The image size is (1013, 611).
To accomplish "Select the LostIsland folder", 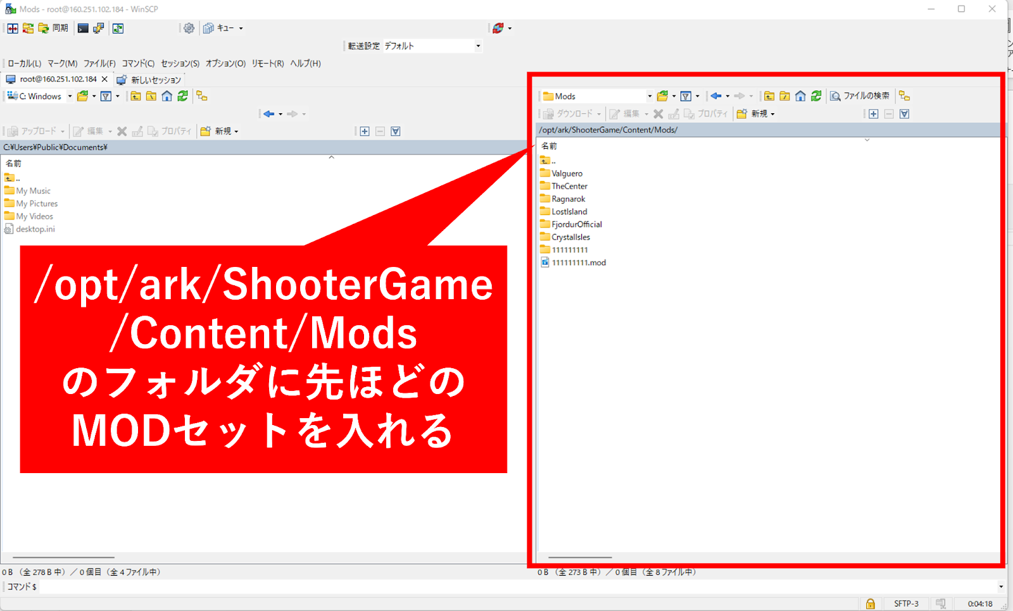I will 563,211.
